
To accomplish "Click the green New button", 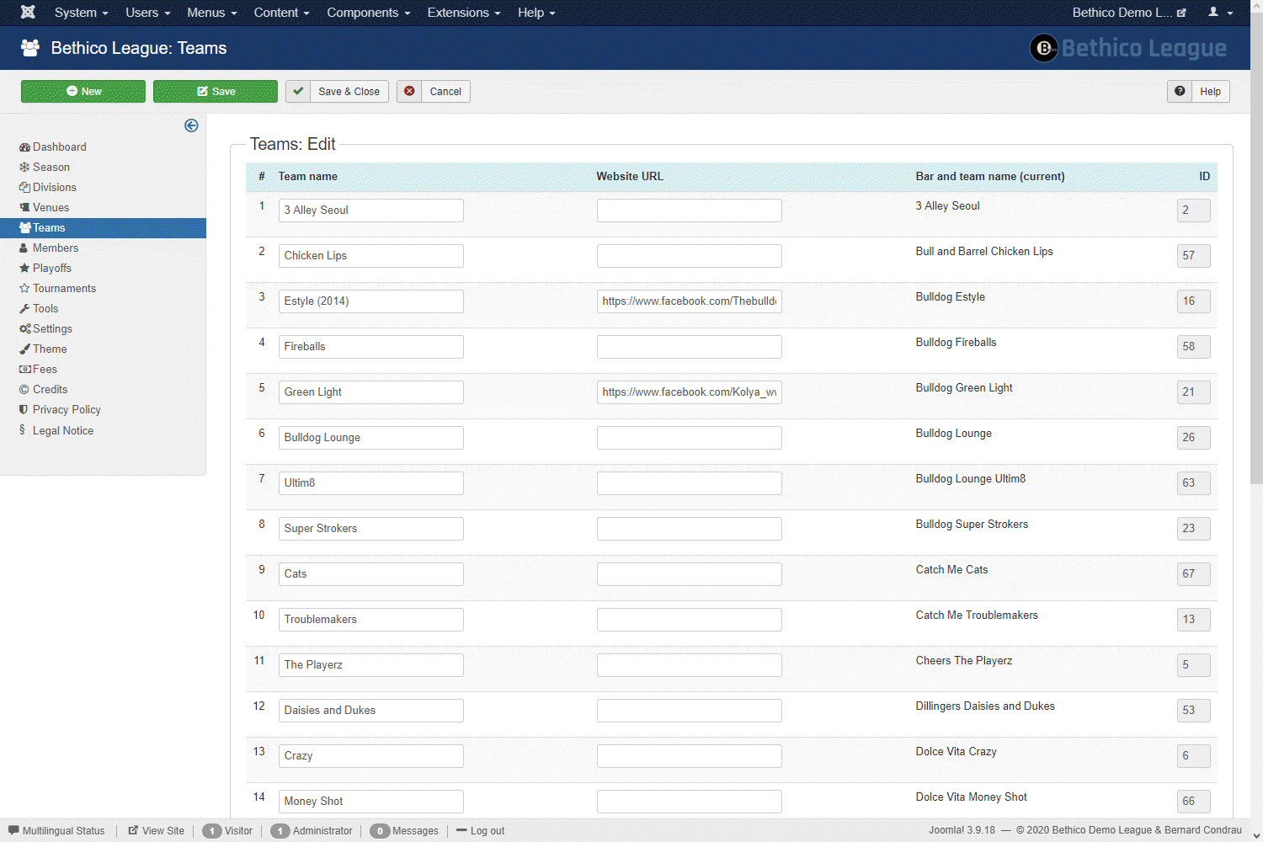I will click(x=83, y=92).
